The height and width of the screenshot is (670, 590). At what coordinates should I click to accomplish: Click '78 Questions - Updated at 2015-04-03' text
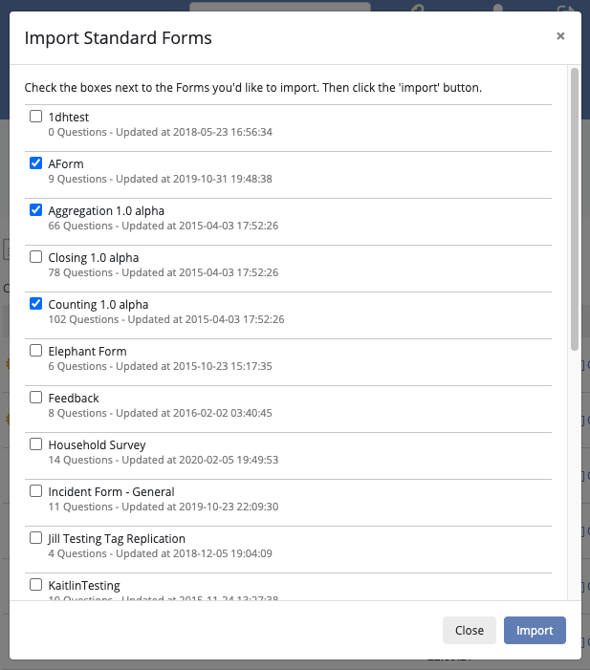point(164,272)
